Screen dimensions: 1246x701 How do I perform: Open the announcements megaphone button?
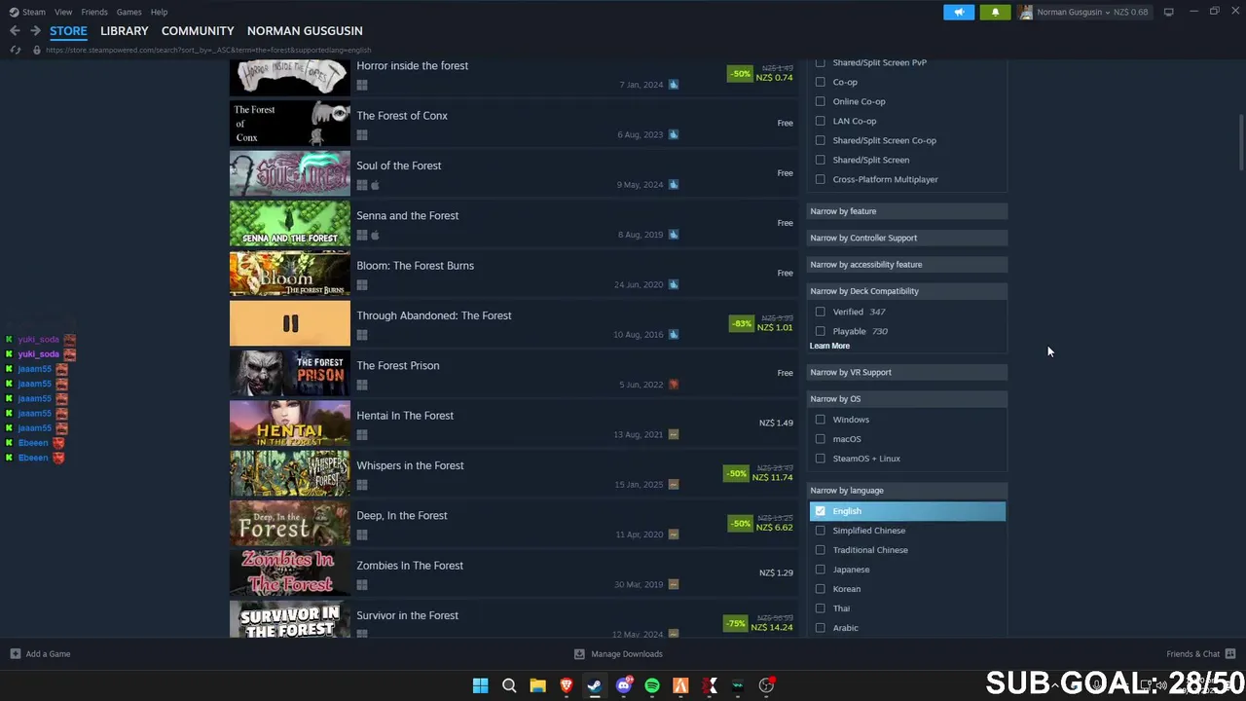coord(959,12)
